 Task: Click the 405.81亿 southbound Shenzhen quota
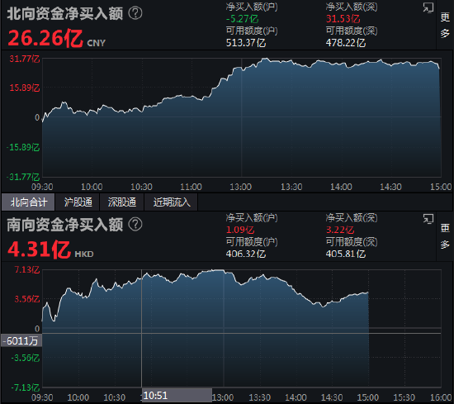tap(346, 254)
